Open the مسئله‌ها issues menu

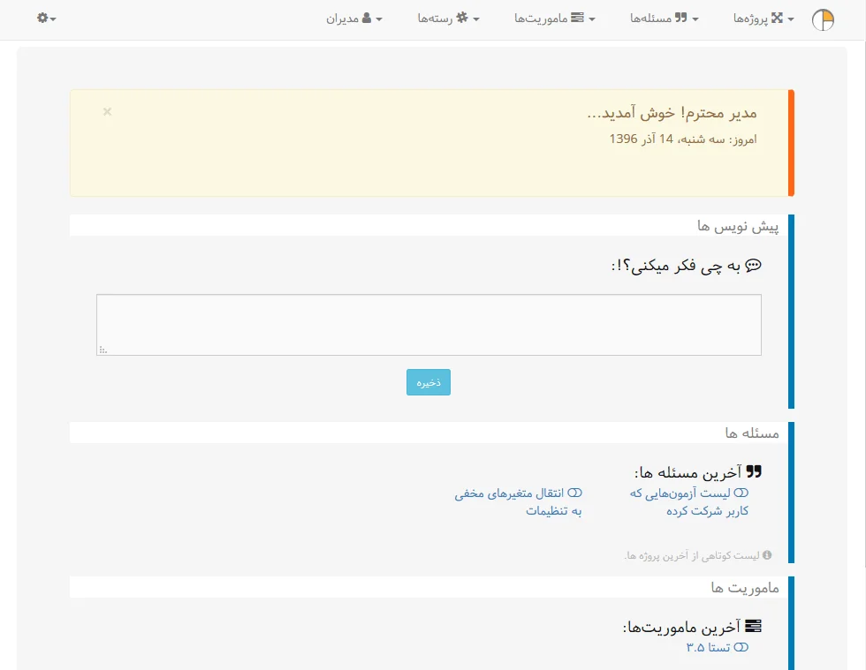[665, 19]
